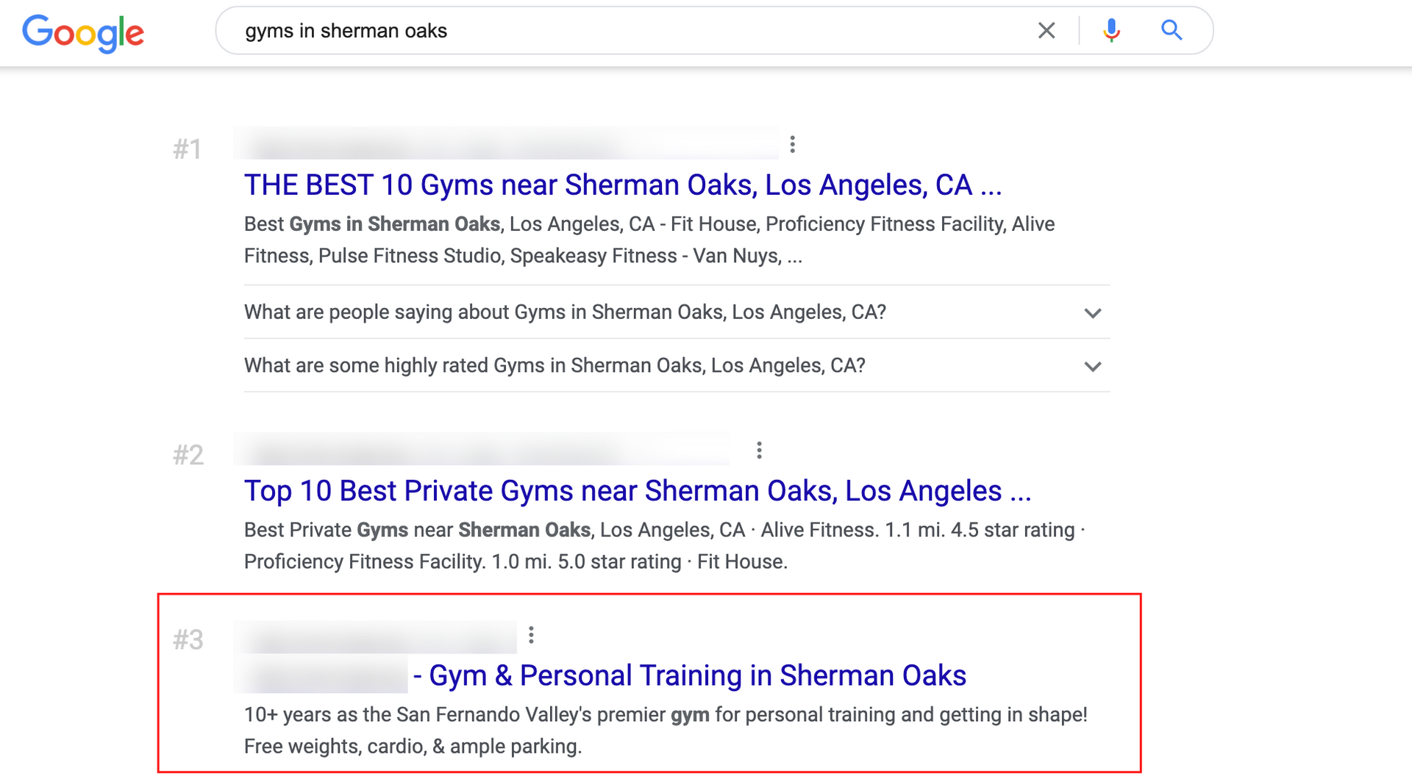
Task: Open the three-dot menu on result #1
Action: (x=794, y=144)
